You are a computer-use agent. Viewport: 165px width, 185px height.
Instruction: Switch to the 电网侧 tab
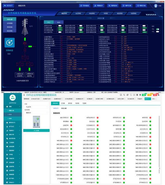coord(77,103)
